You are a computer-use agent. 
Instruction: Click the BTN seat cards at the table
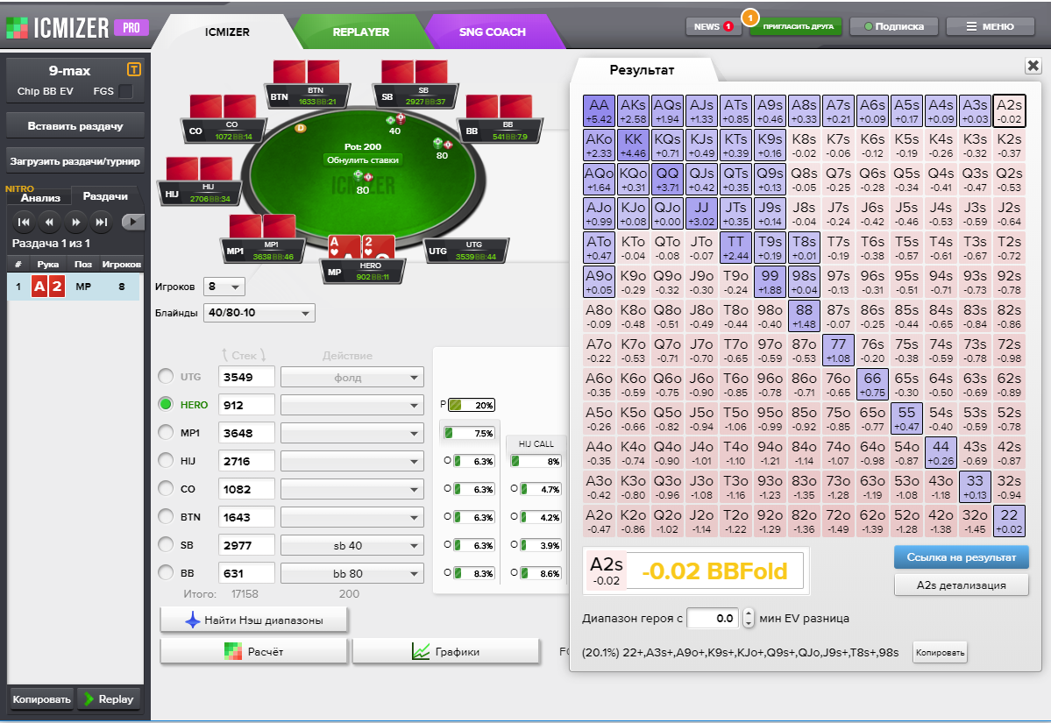tap(306, 72)
